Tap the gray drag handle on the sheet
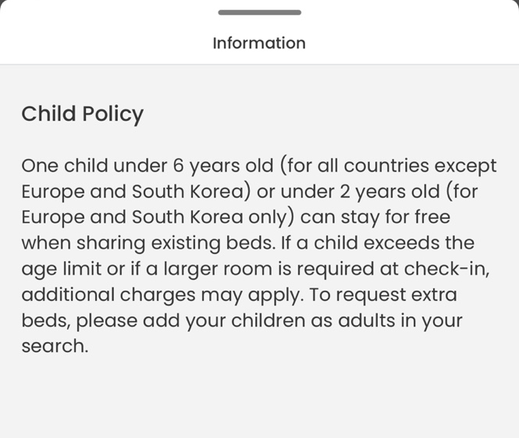Viewport: 519px width, 438px height. [259, 12]
